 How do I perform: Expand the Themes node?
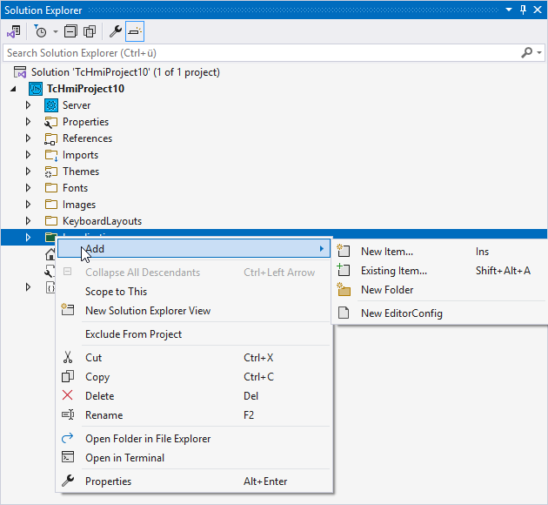click(28, 171)
